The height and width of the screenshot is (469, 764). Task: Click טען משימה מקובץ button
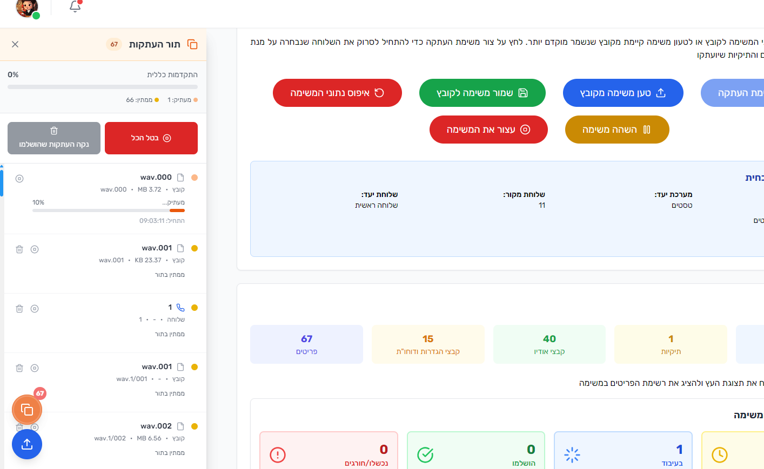623,93
